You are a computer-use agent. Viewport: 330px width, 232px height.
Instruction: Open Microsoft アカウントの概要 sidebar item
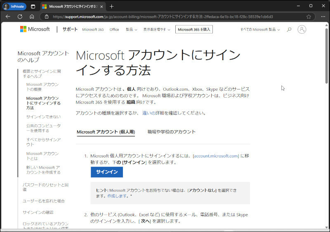pyautogui.click(x=42, y=87)
